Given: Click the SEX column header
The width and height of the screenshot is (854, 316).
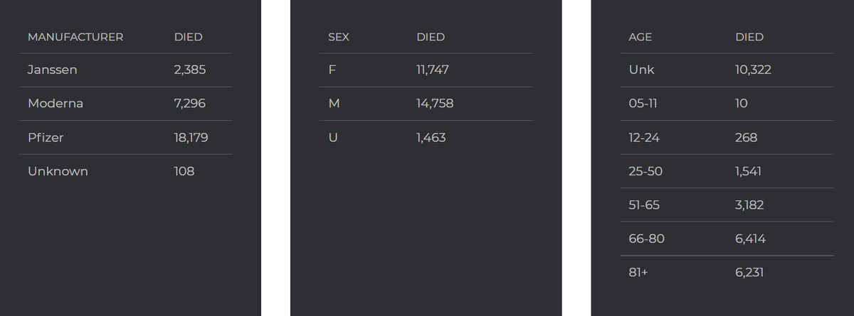Looking at the screenshot, I should [x=339, y=37].
